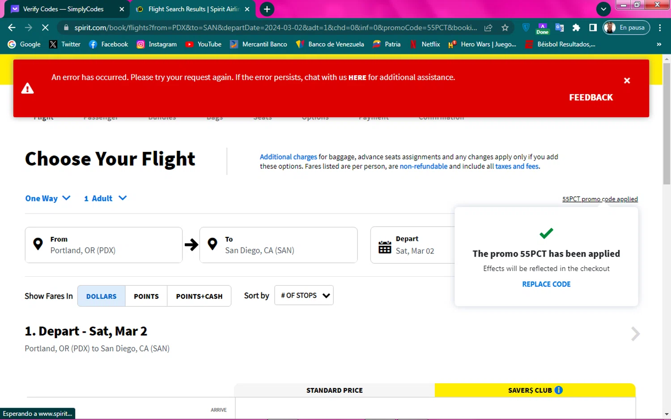Click the browser back arrow
The height and width of the screenshot is (420, 671).
pyautogui.click(x=12, y=28)
